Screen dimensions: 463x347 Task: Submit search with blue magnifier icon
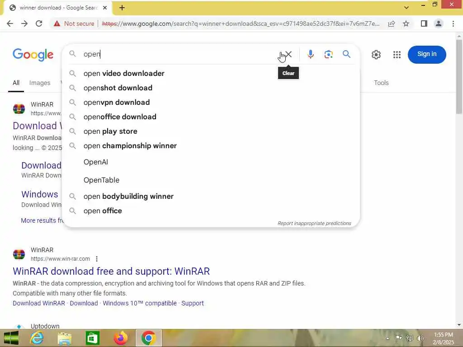coord(347,54)
